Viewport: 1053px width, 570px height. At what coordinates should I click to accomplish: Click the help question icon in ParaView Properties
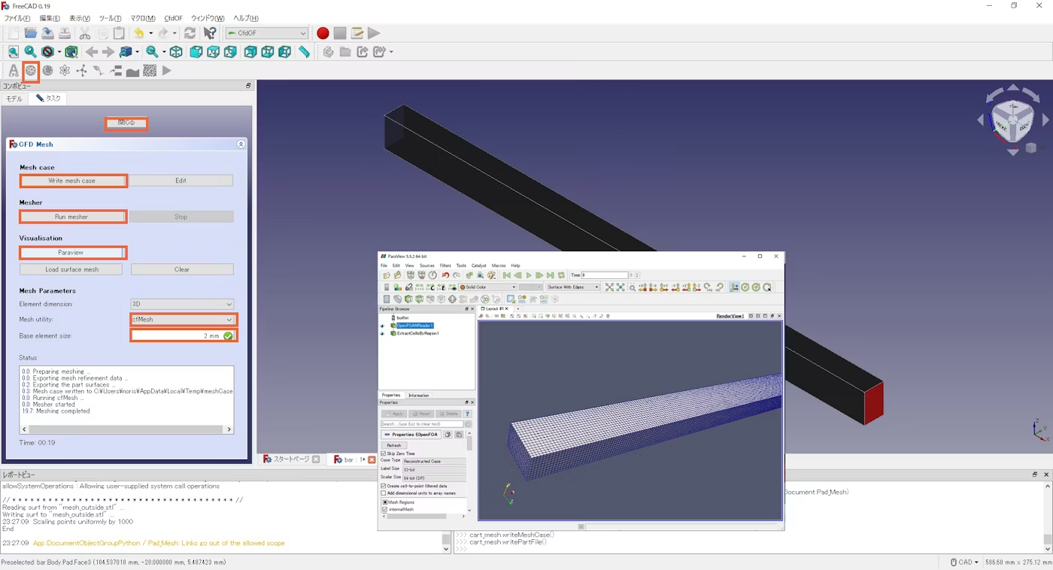pyautogui.click(x=468, y=414)
